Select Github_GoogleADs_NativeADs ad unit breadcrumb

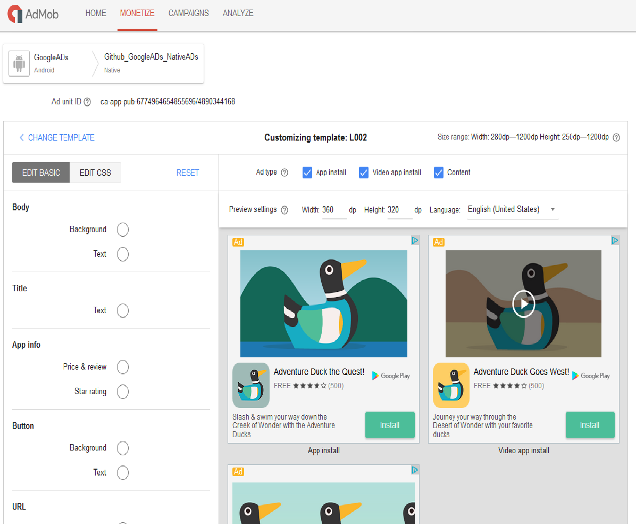[x=151, y=63]
